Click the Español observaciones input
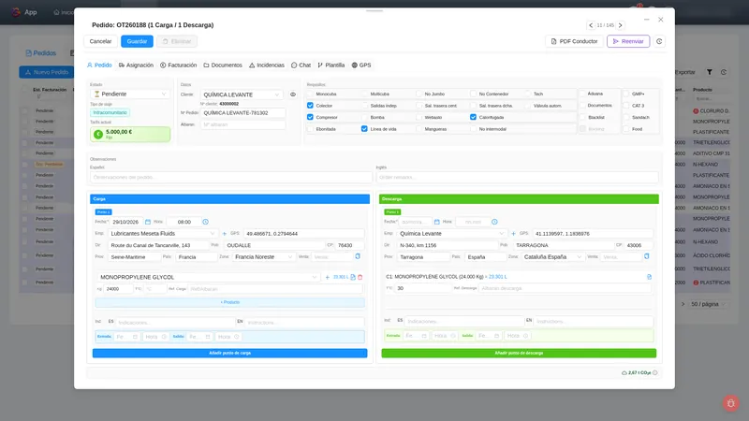The height and width of the screenshot is (421, 749). coord(231,177)
